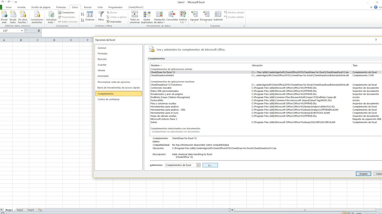
Task: Click Agrupar outline icon
Action: pos(194,17)
